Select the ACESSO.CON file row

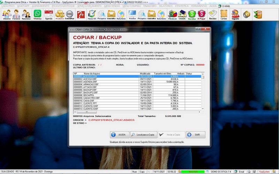click(137, 76)
